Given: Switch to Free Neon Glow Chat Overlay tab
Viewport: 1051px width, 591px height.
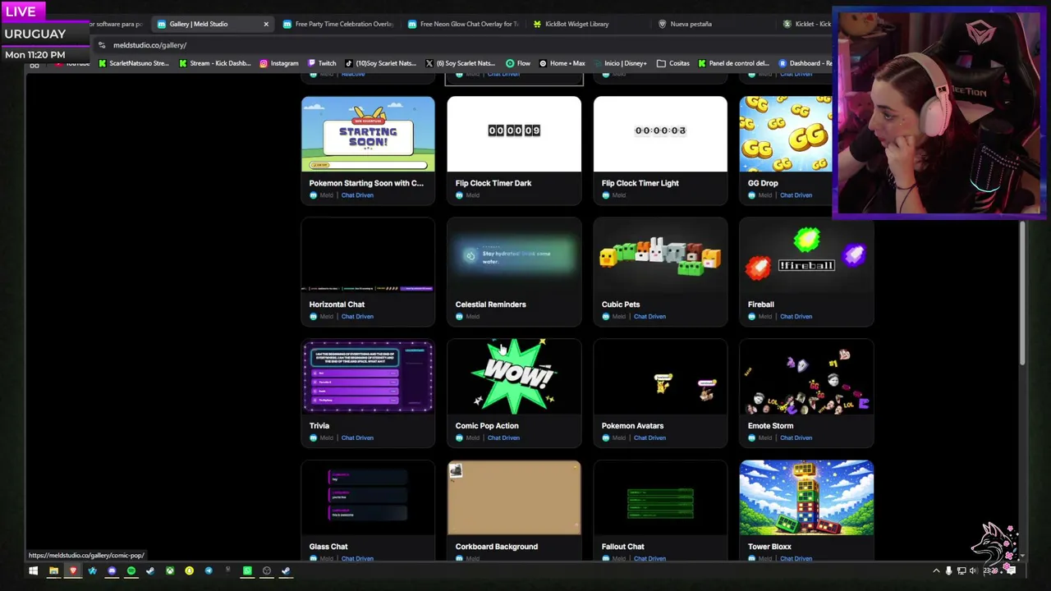Looking at the screenshot, I should pyautogui.click(x=463, y=24).
